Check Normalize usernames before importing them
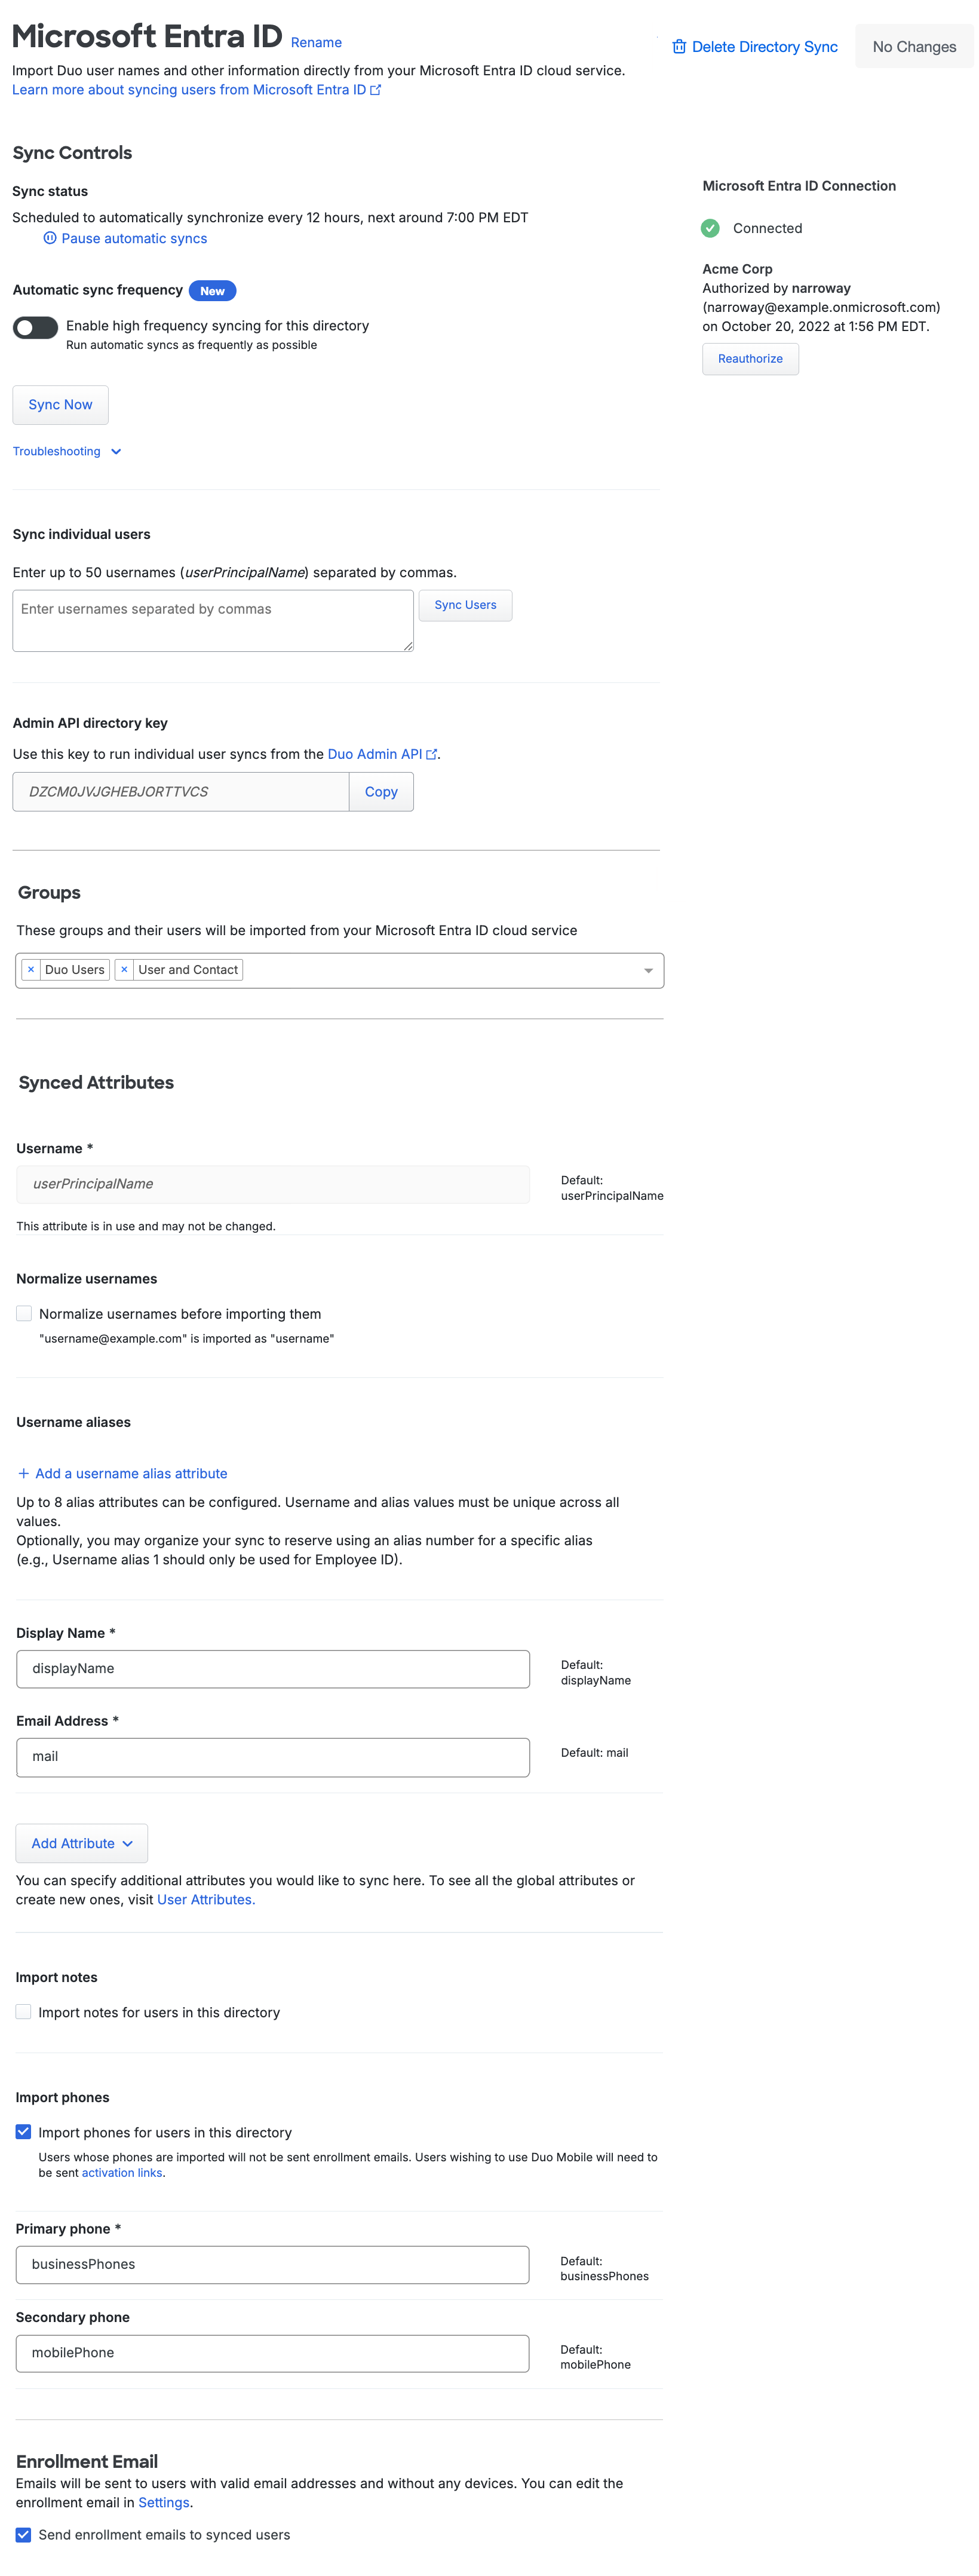Screen dimensions: 979x2576 click(22, 1313)
